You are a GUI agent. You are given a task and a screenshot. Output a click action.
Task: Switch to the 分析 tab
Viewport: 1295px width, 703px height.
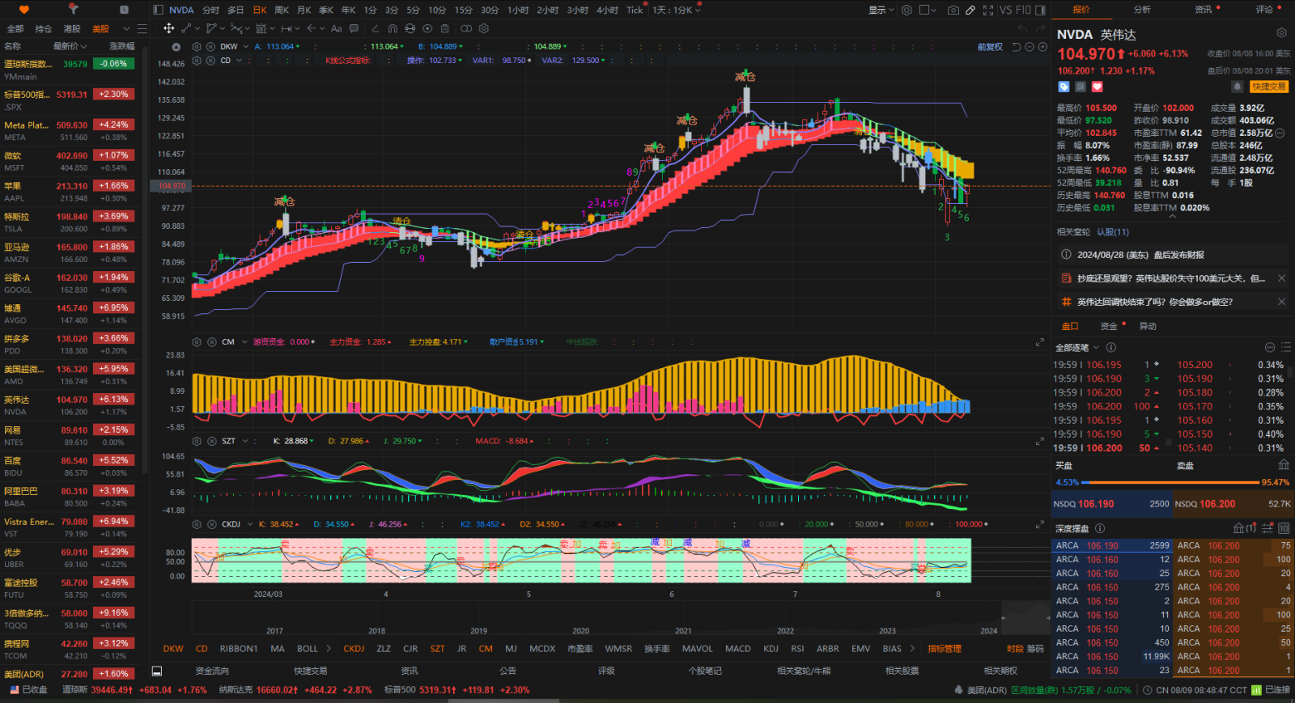tap(1142, 10)
